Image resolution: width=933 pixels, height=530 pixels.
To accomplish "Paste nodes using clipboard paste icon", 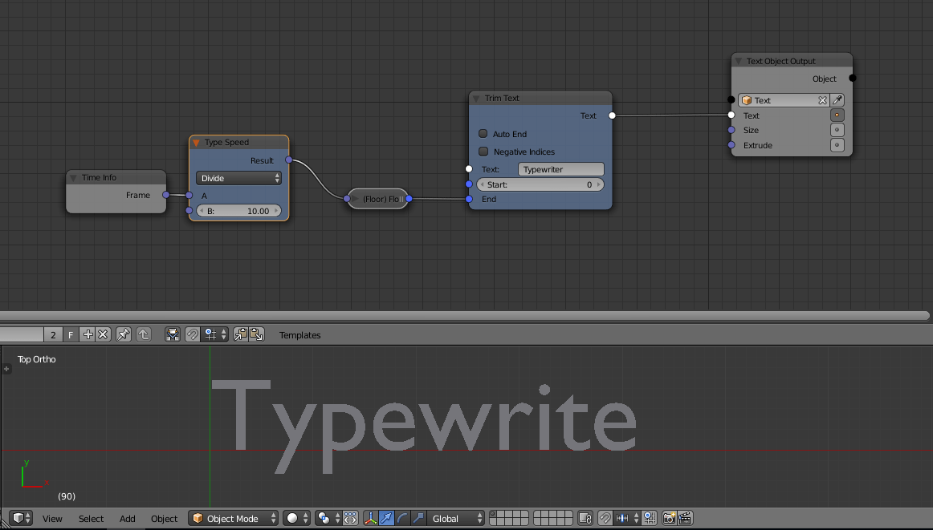I will pos(256,334).
